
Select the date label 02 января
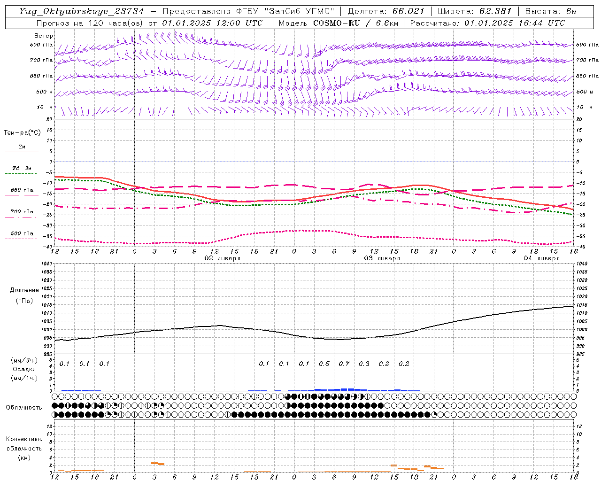coord(223,258)
